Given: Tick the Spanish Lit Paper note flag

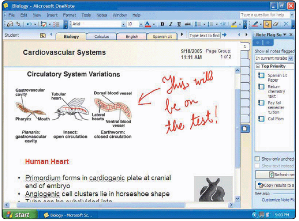Looking at the screenshot, I should pos(261,75).
